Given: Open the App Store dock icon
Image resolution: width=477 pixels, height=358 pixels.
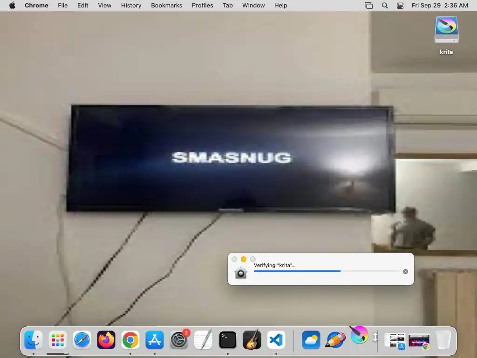Looking at the screenshot, I should pyautogui.click(x=155, y=340).
